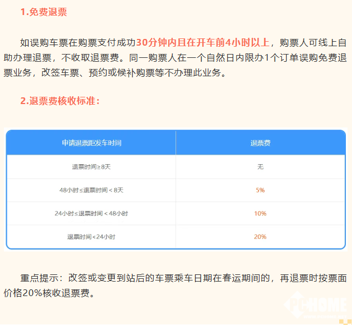This screenshot has width=352, height=325.
Task: Click the orange "5%" fee value
Action: [260, 190]
